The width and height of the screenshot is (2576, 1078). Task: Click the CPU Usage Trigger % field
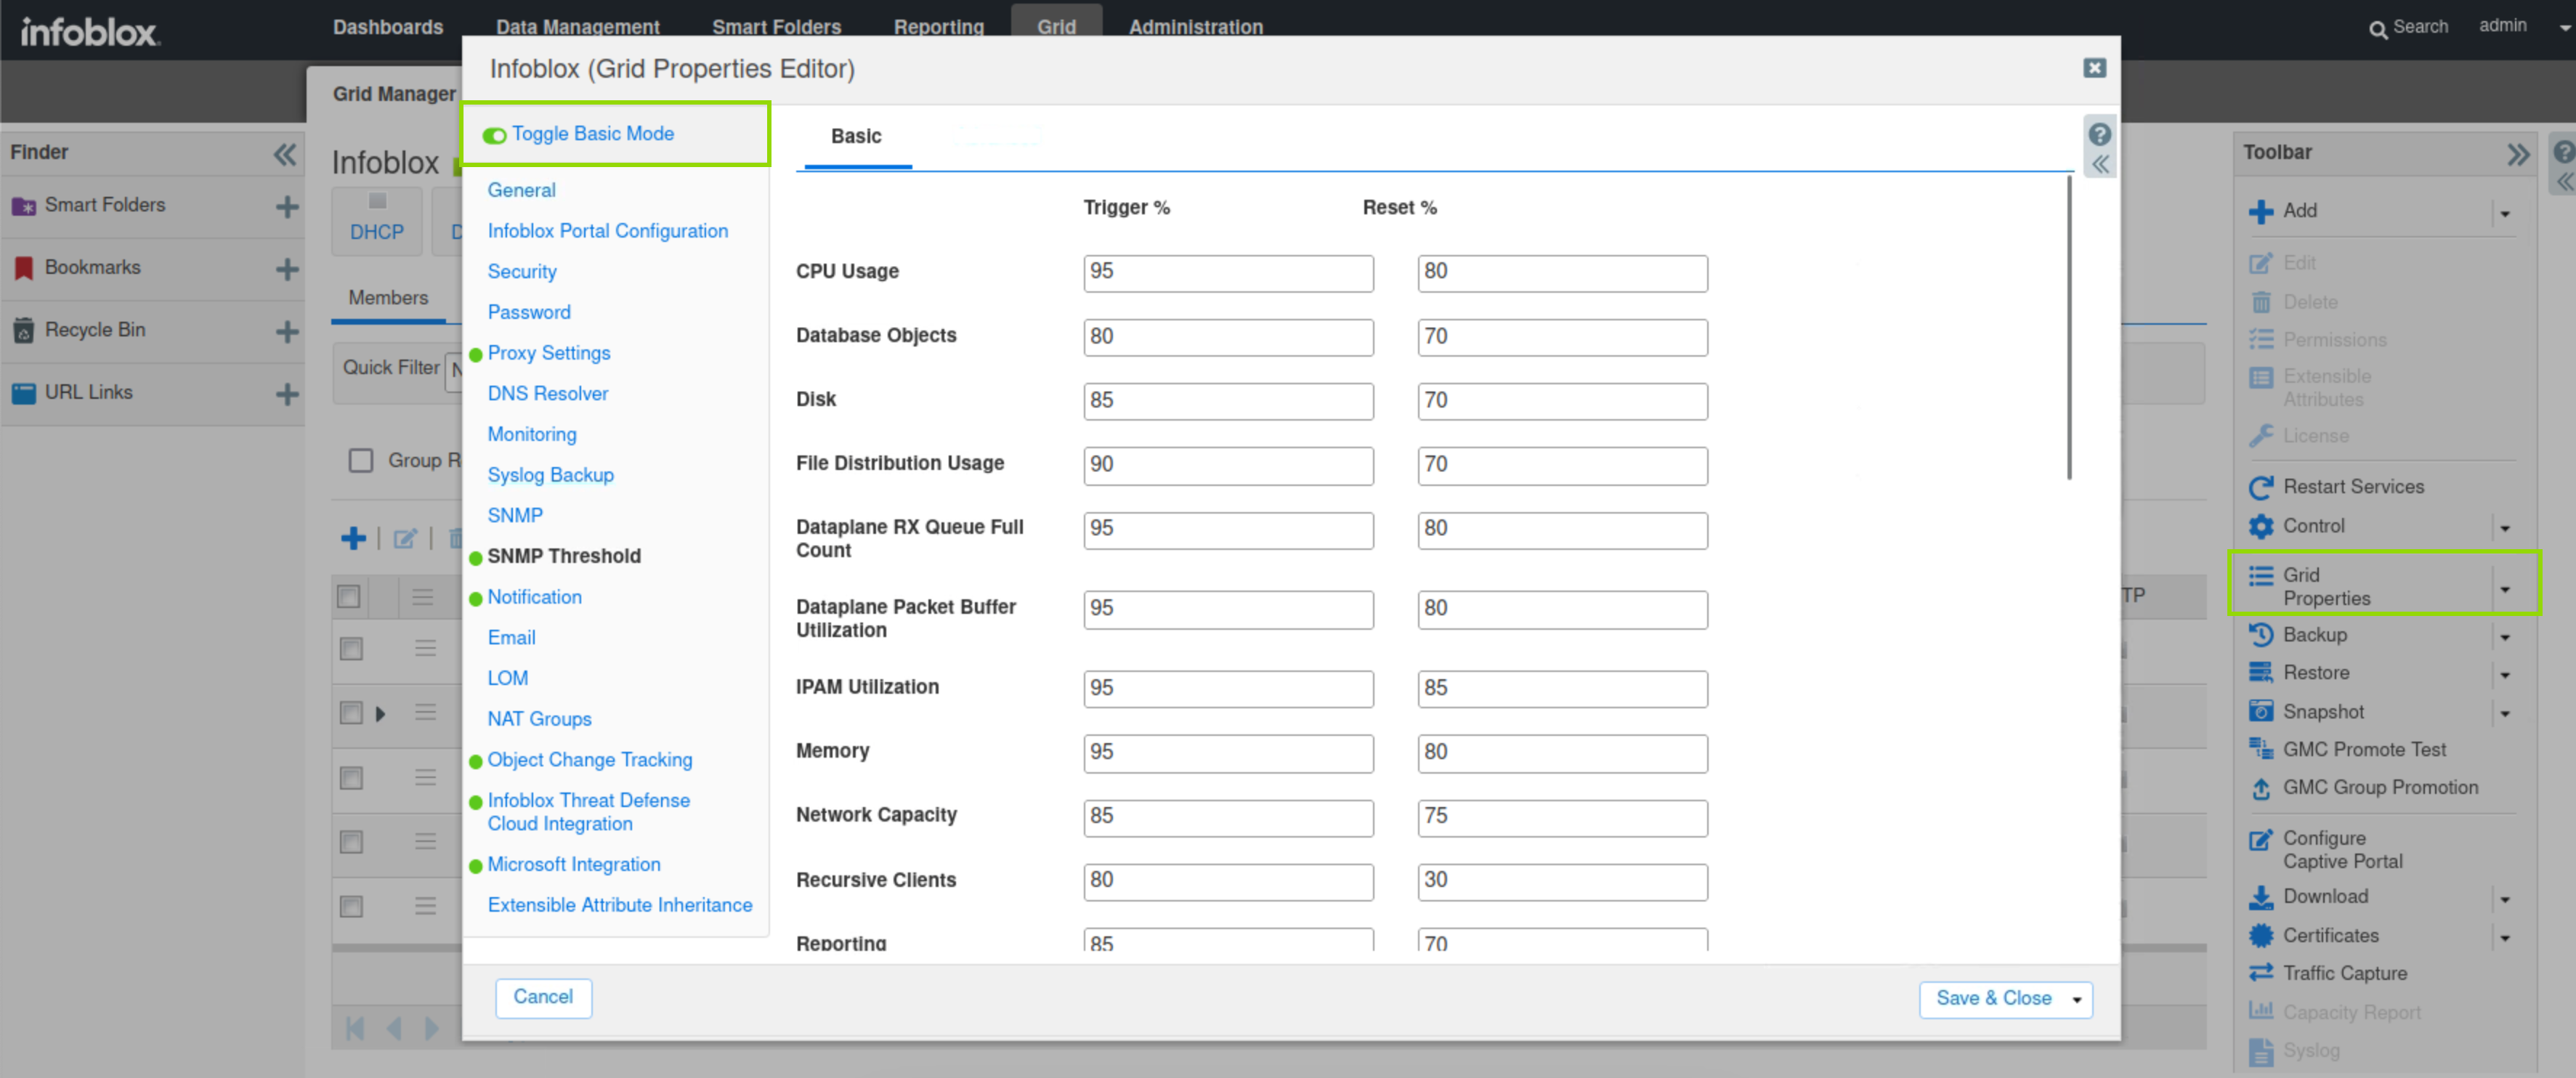pos(1227,272)
